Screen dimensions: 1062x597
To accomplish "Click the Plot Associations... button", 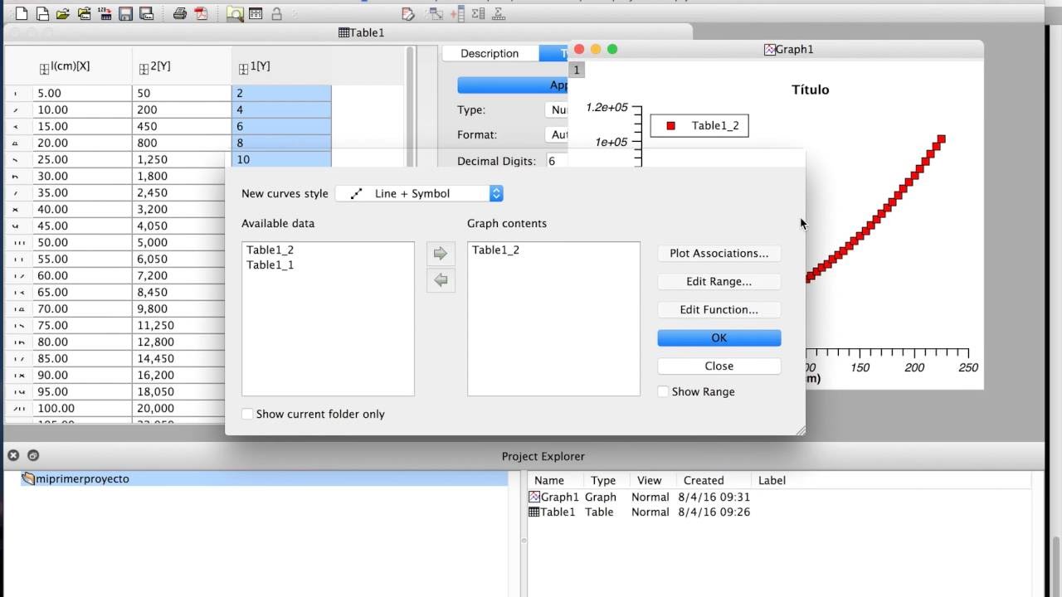I will (x=719, y=253).
